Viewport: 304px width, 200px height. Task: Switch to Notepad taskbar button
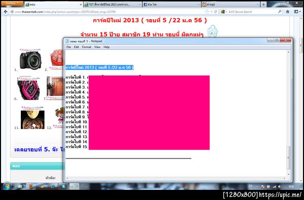[74, 186]
